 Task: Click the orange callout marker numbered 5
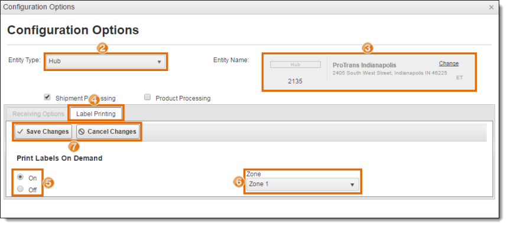click(48, 183)
